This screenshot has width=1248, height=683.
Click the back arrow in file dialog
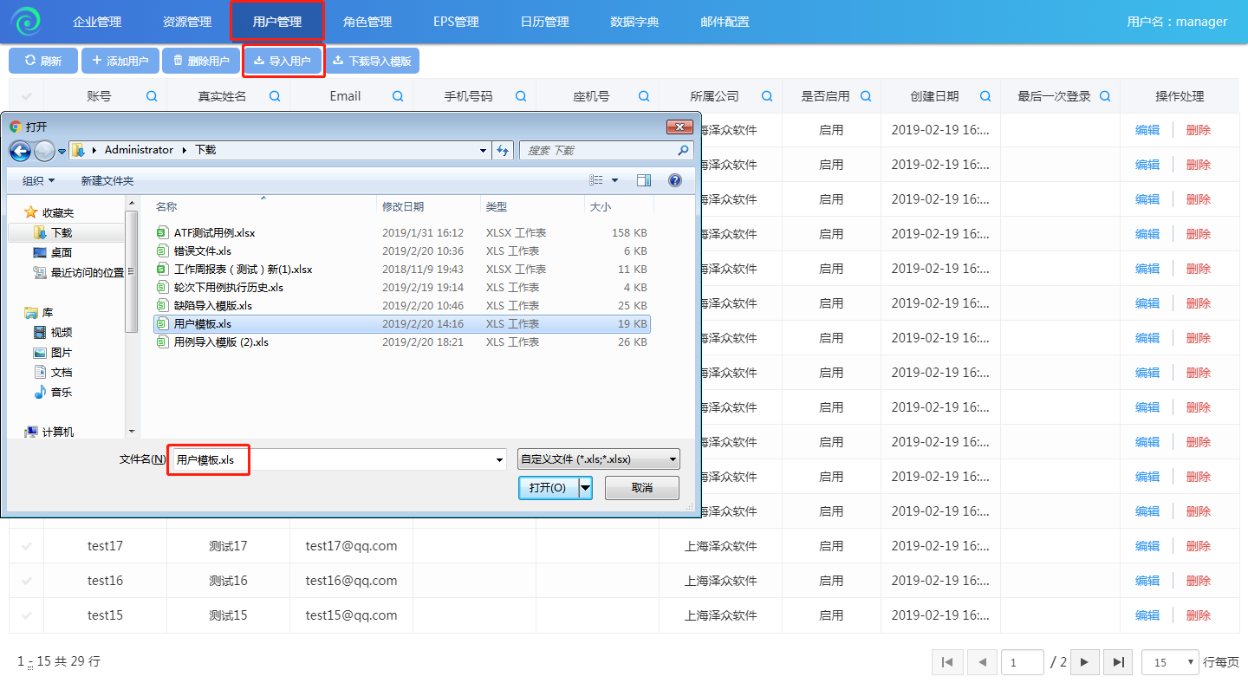21,151
